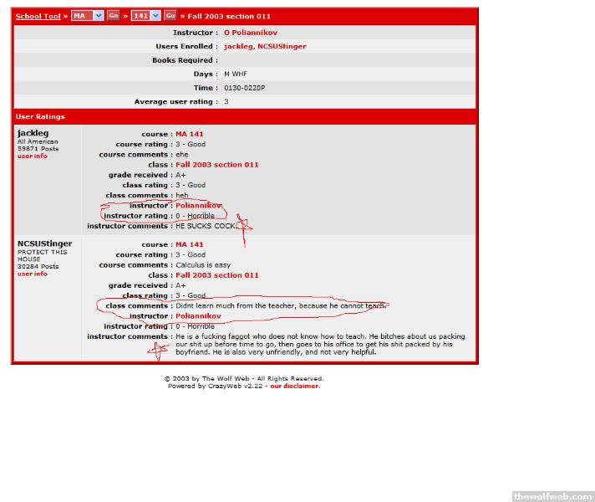Click NCSUStinger username heading in User Ratings

(x=44, y=243)
